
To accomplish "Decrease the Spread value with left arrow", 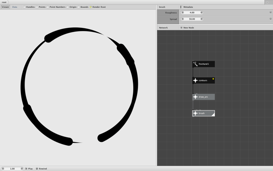I will (182, 19).
